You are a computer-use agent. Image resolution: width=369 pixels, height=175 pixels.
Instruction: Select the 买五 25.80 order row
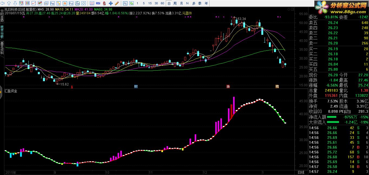coord(338,69)
